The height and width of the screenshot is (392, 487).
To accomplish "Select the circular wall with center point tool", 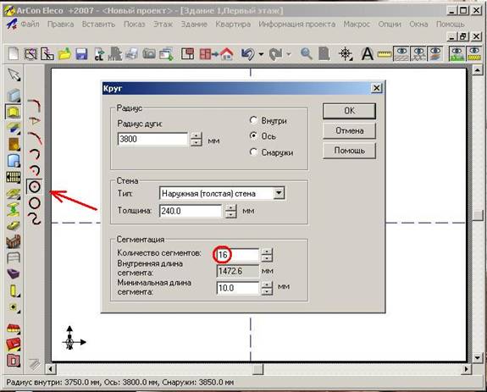I will (x=34, y=186).
